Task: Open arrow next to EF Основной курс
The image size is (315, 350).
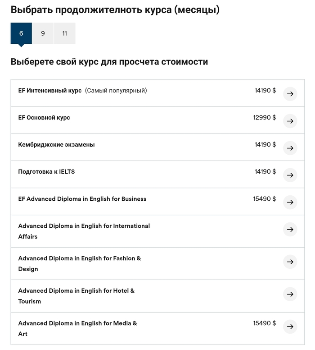Action: point(290,121)
